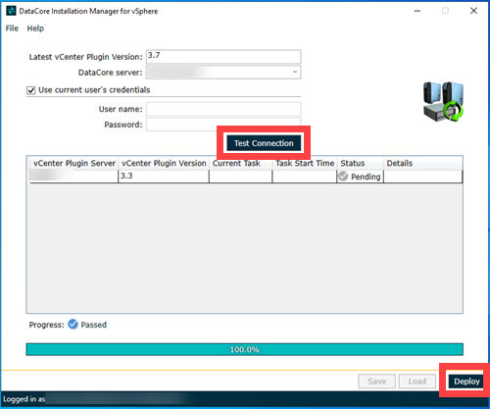Click the Save button
Screen dimensions: 490x409
click(376, 382)
